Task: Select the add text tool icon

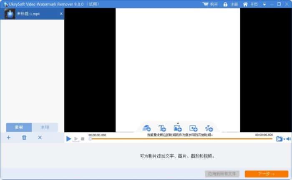Action: 162,128
